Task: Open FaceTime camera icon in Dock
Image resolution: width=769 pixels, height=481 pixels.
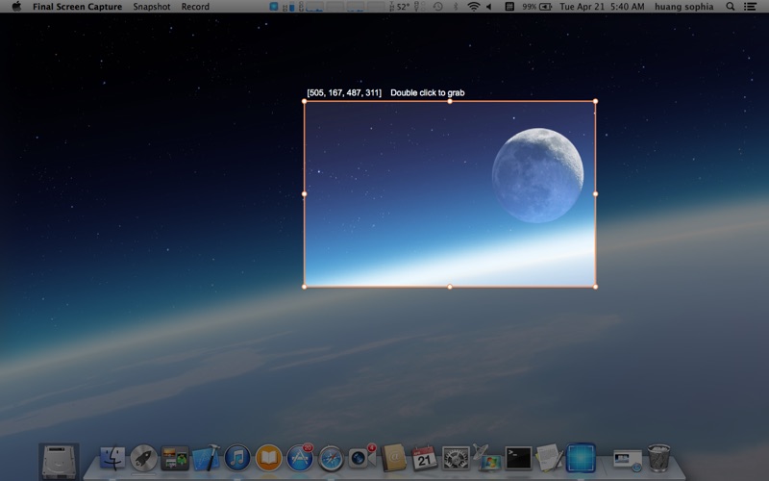Action: click(362, 458)
